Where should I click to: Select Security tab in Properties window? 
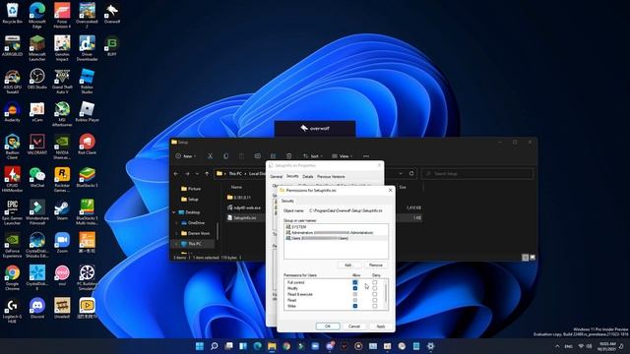click(x=292, y=176)
